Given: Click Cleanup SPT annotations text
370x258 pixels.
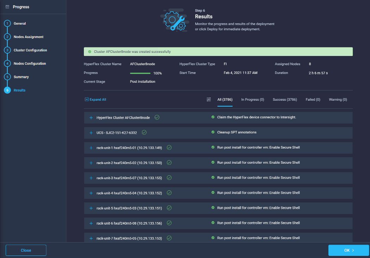Looking at the screenshot, I should pyautogui.click(x=237, y=132).
